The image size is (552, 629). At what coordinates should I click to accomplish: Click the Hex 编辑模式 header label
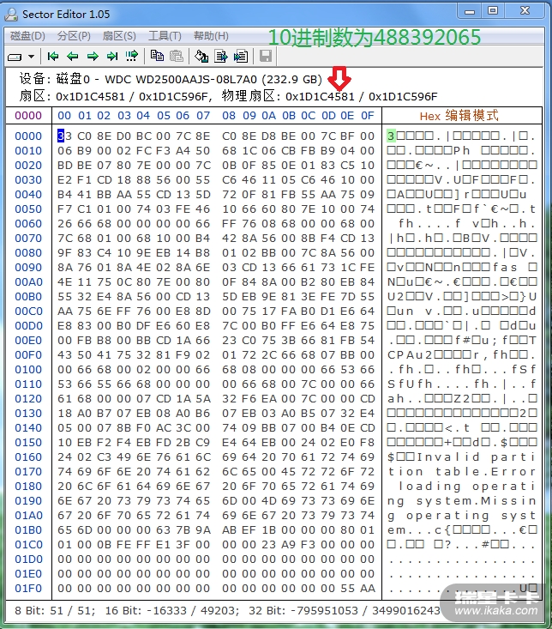459,116
